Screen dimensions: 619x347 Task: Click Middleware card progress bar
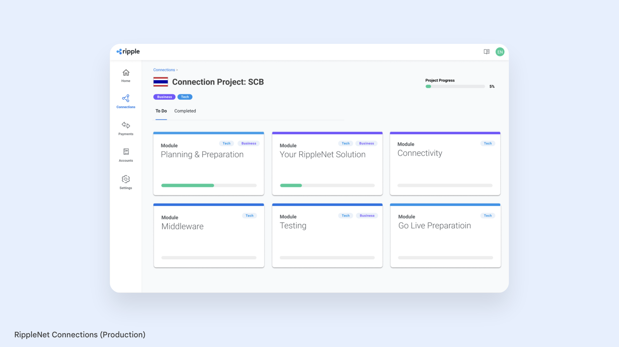[x=209, y=258]
